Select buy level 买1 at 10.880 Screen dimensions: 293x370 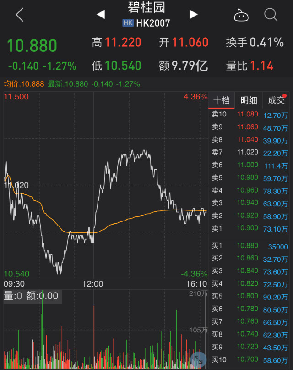pos(249,246)
